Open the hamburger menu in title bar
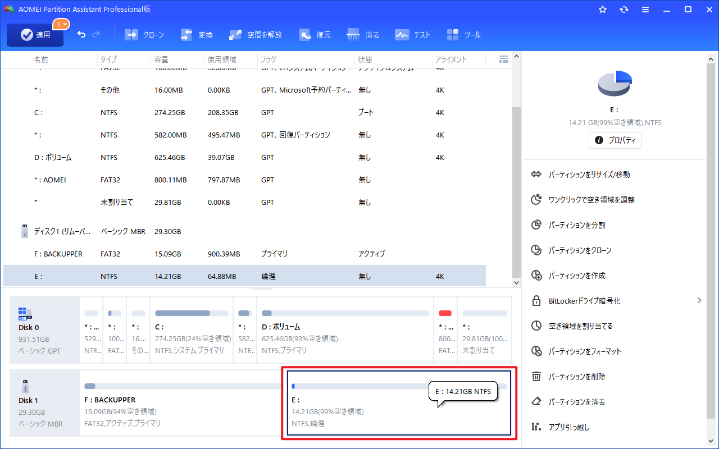The width and height of the screenshot is (719, 449). click(645, 10)
